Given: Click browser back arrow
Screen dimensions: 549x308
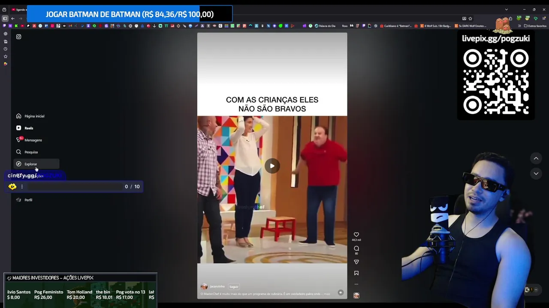Looking at the screenshot, I should coord(13,18).
